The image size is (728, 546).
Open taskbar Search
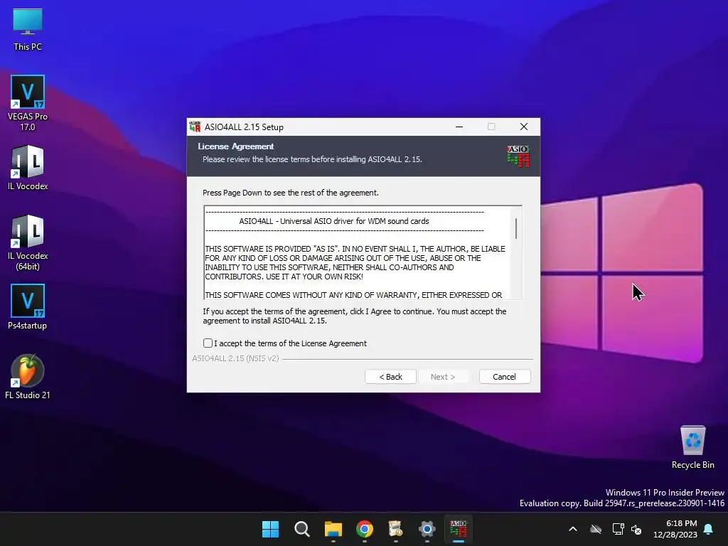tap(301, 529)
